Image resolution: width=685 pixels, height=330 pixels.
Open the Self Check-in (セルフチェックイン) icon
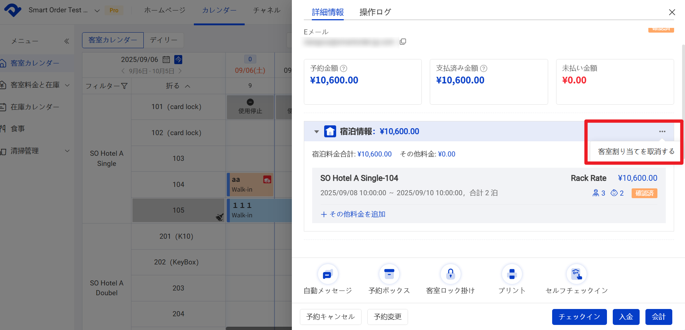pos(576,275)
